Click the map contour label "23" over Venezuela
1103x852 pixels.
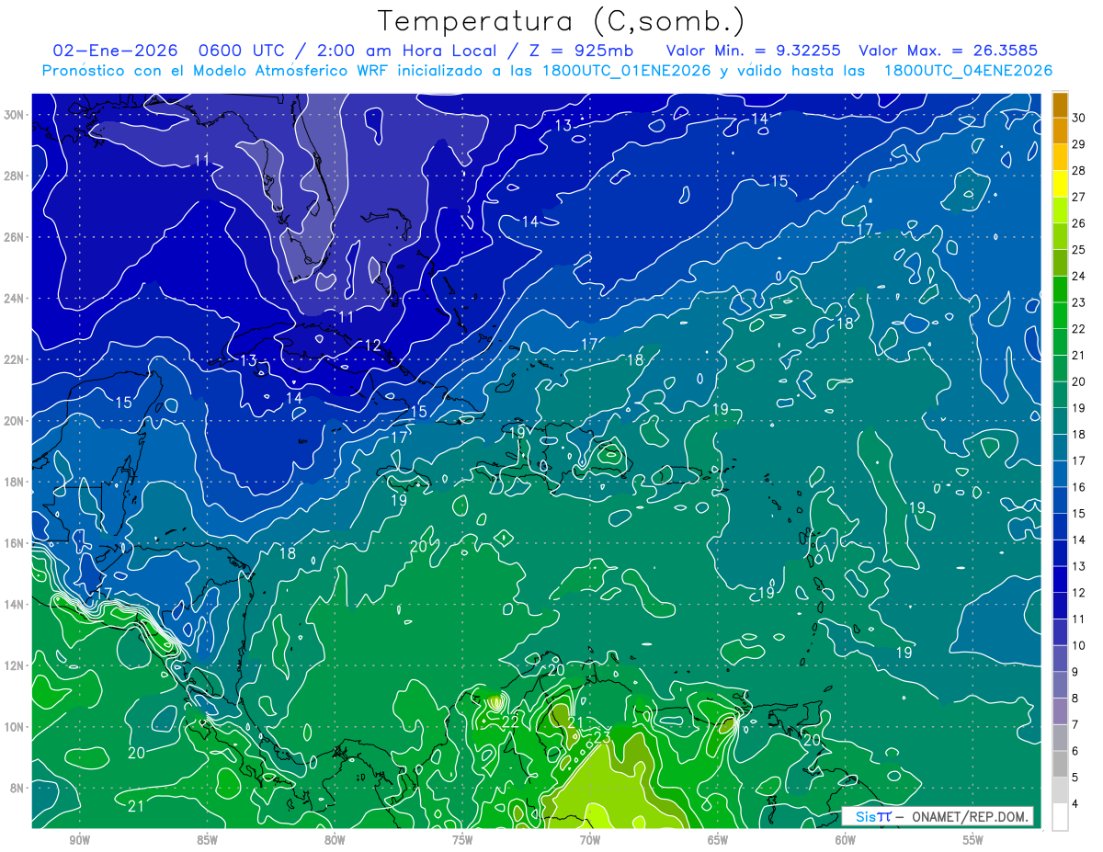point(602,737)
